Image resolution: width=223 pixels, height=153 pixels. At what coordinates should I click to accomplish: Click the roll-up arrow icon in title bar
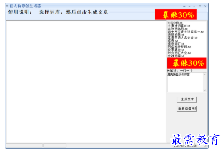click(189, 6)
